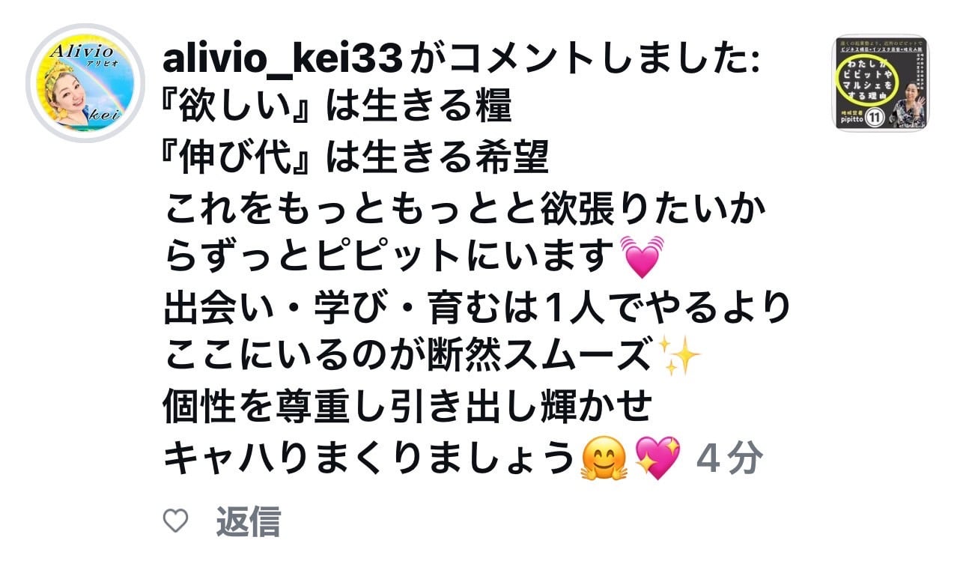The height and width of the screenshot is (570, 966).
Task: Click the text らずっとピピットにいます
Action: click(389, 257)
